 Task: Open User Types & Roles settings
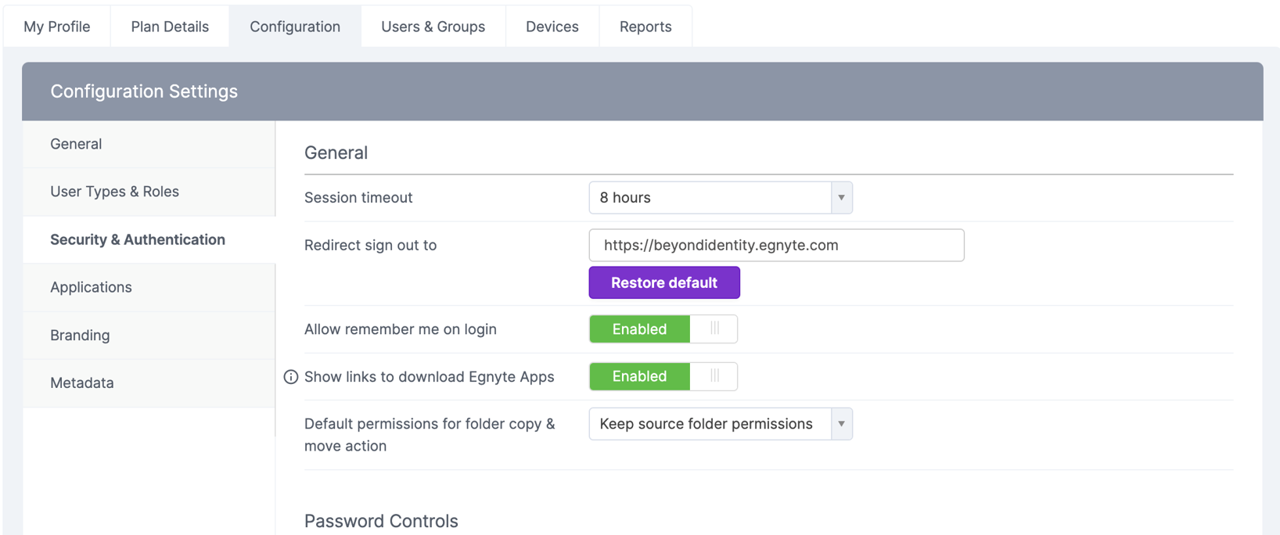pos(114,192)
